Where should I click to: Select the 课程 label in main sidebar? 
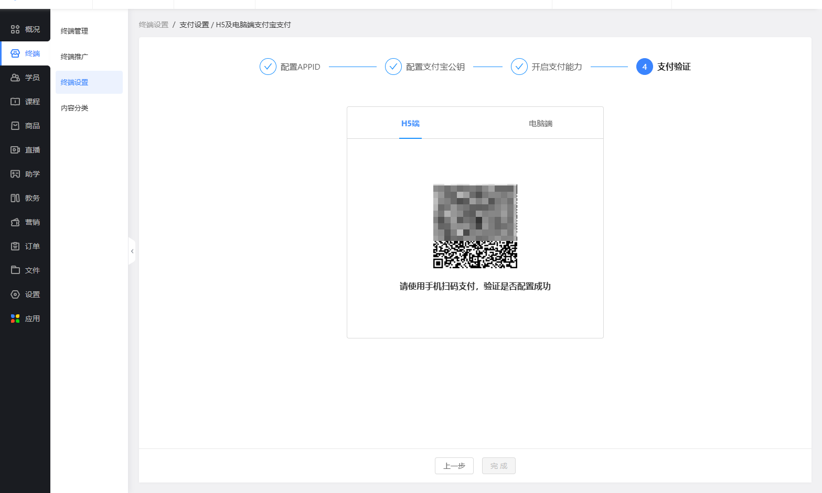coord(33,102)
